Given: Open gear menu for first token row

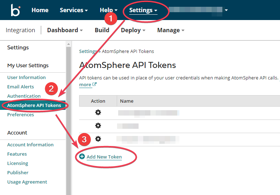Looking at the screenshot, I should (x=98, y=113).
